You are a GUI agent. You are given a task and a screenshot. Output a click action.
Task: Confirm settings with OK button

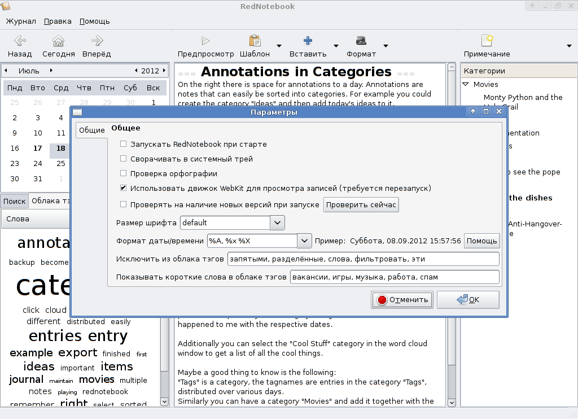click(x=468, y=300)
